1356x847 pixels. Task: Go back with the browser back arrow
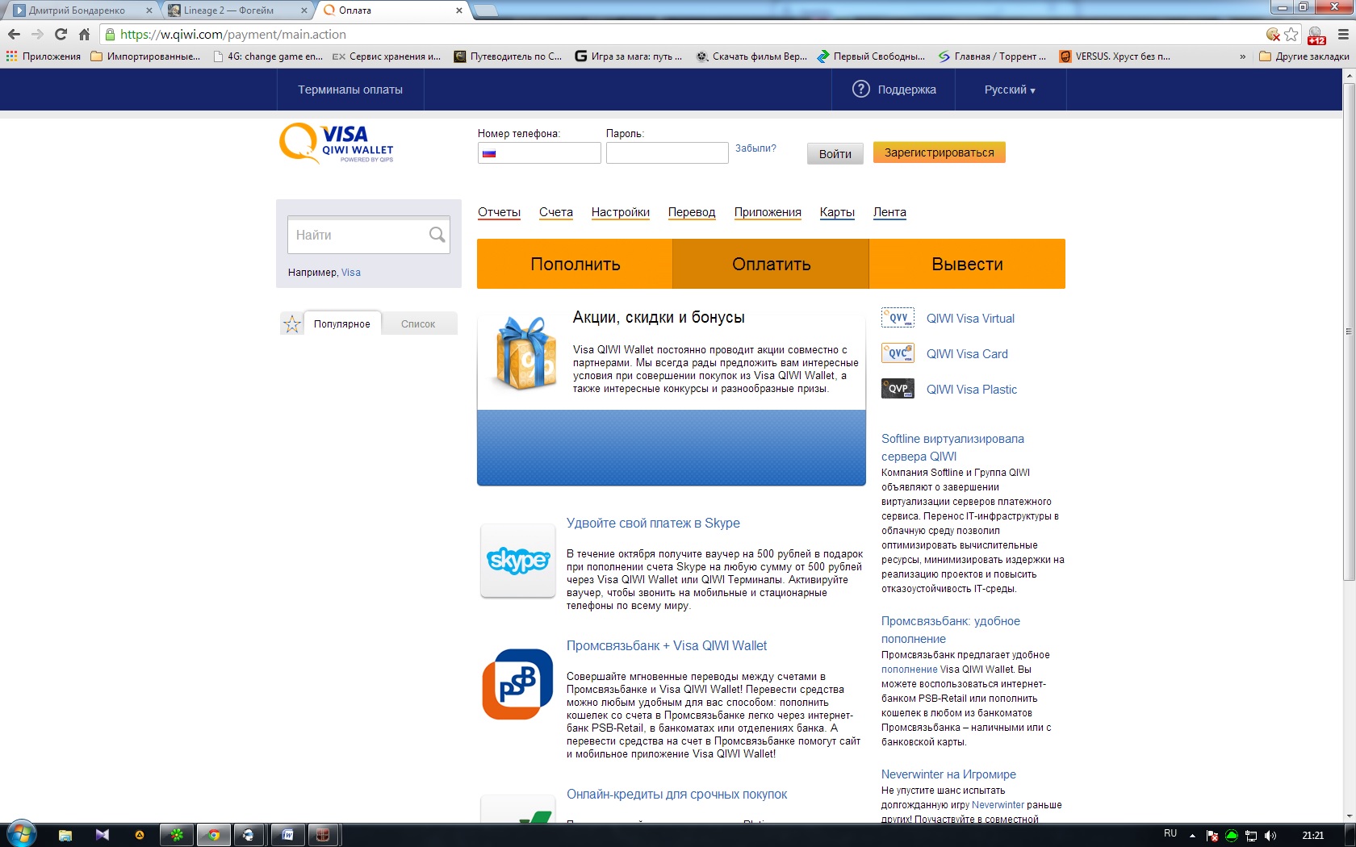tap(14, 35)
